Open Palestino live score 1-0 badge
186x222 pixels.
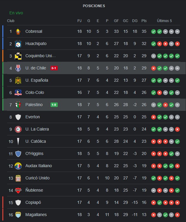(54, 105)
